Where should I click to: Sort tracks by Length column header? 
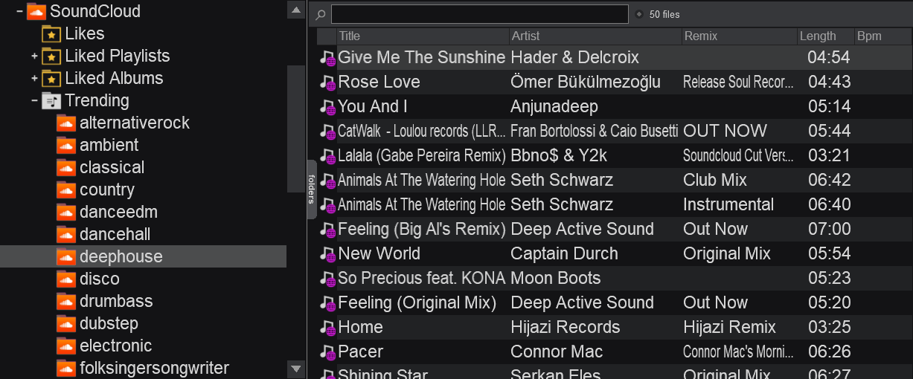click(x=817, y=36)
